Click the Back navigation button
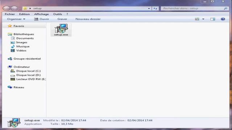This screenshot has height=130, width=232. [x=7, y=8]
